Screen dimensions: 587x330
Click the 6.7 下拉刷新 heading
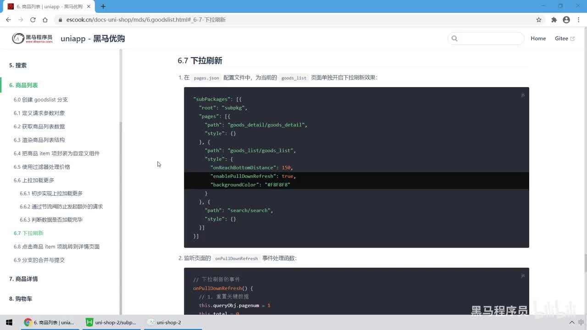200,60
